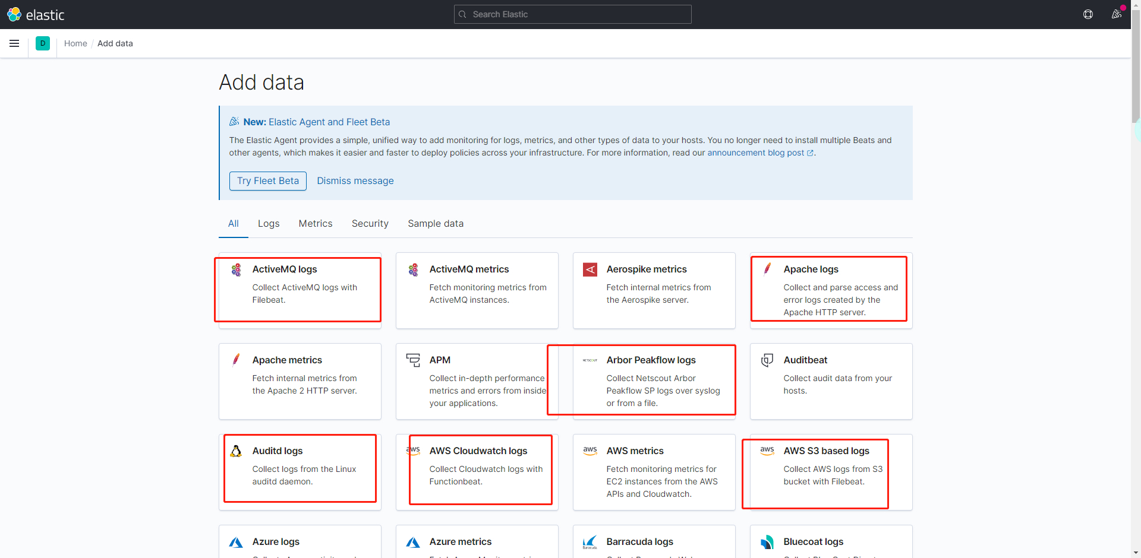Open the hamburger navigation menu
The height and width of the screenshot is (558, 1141).
click(14, 43)
